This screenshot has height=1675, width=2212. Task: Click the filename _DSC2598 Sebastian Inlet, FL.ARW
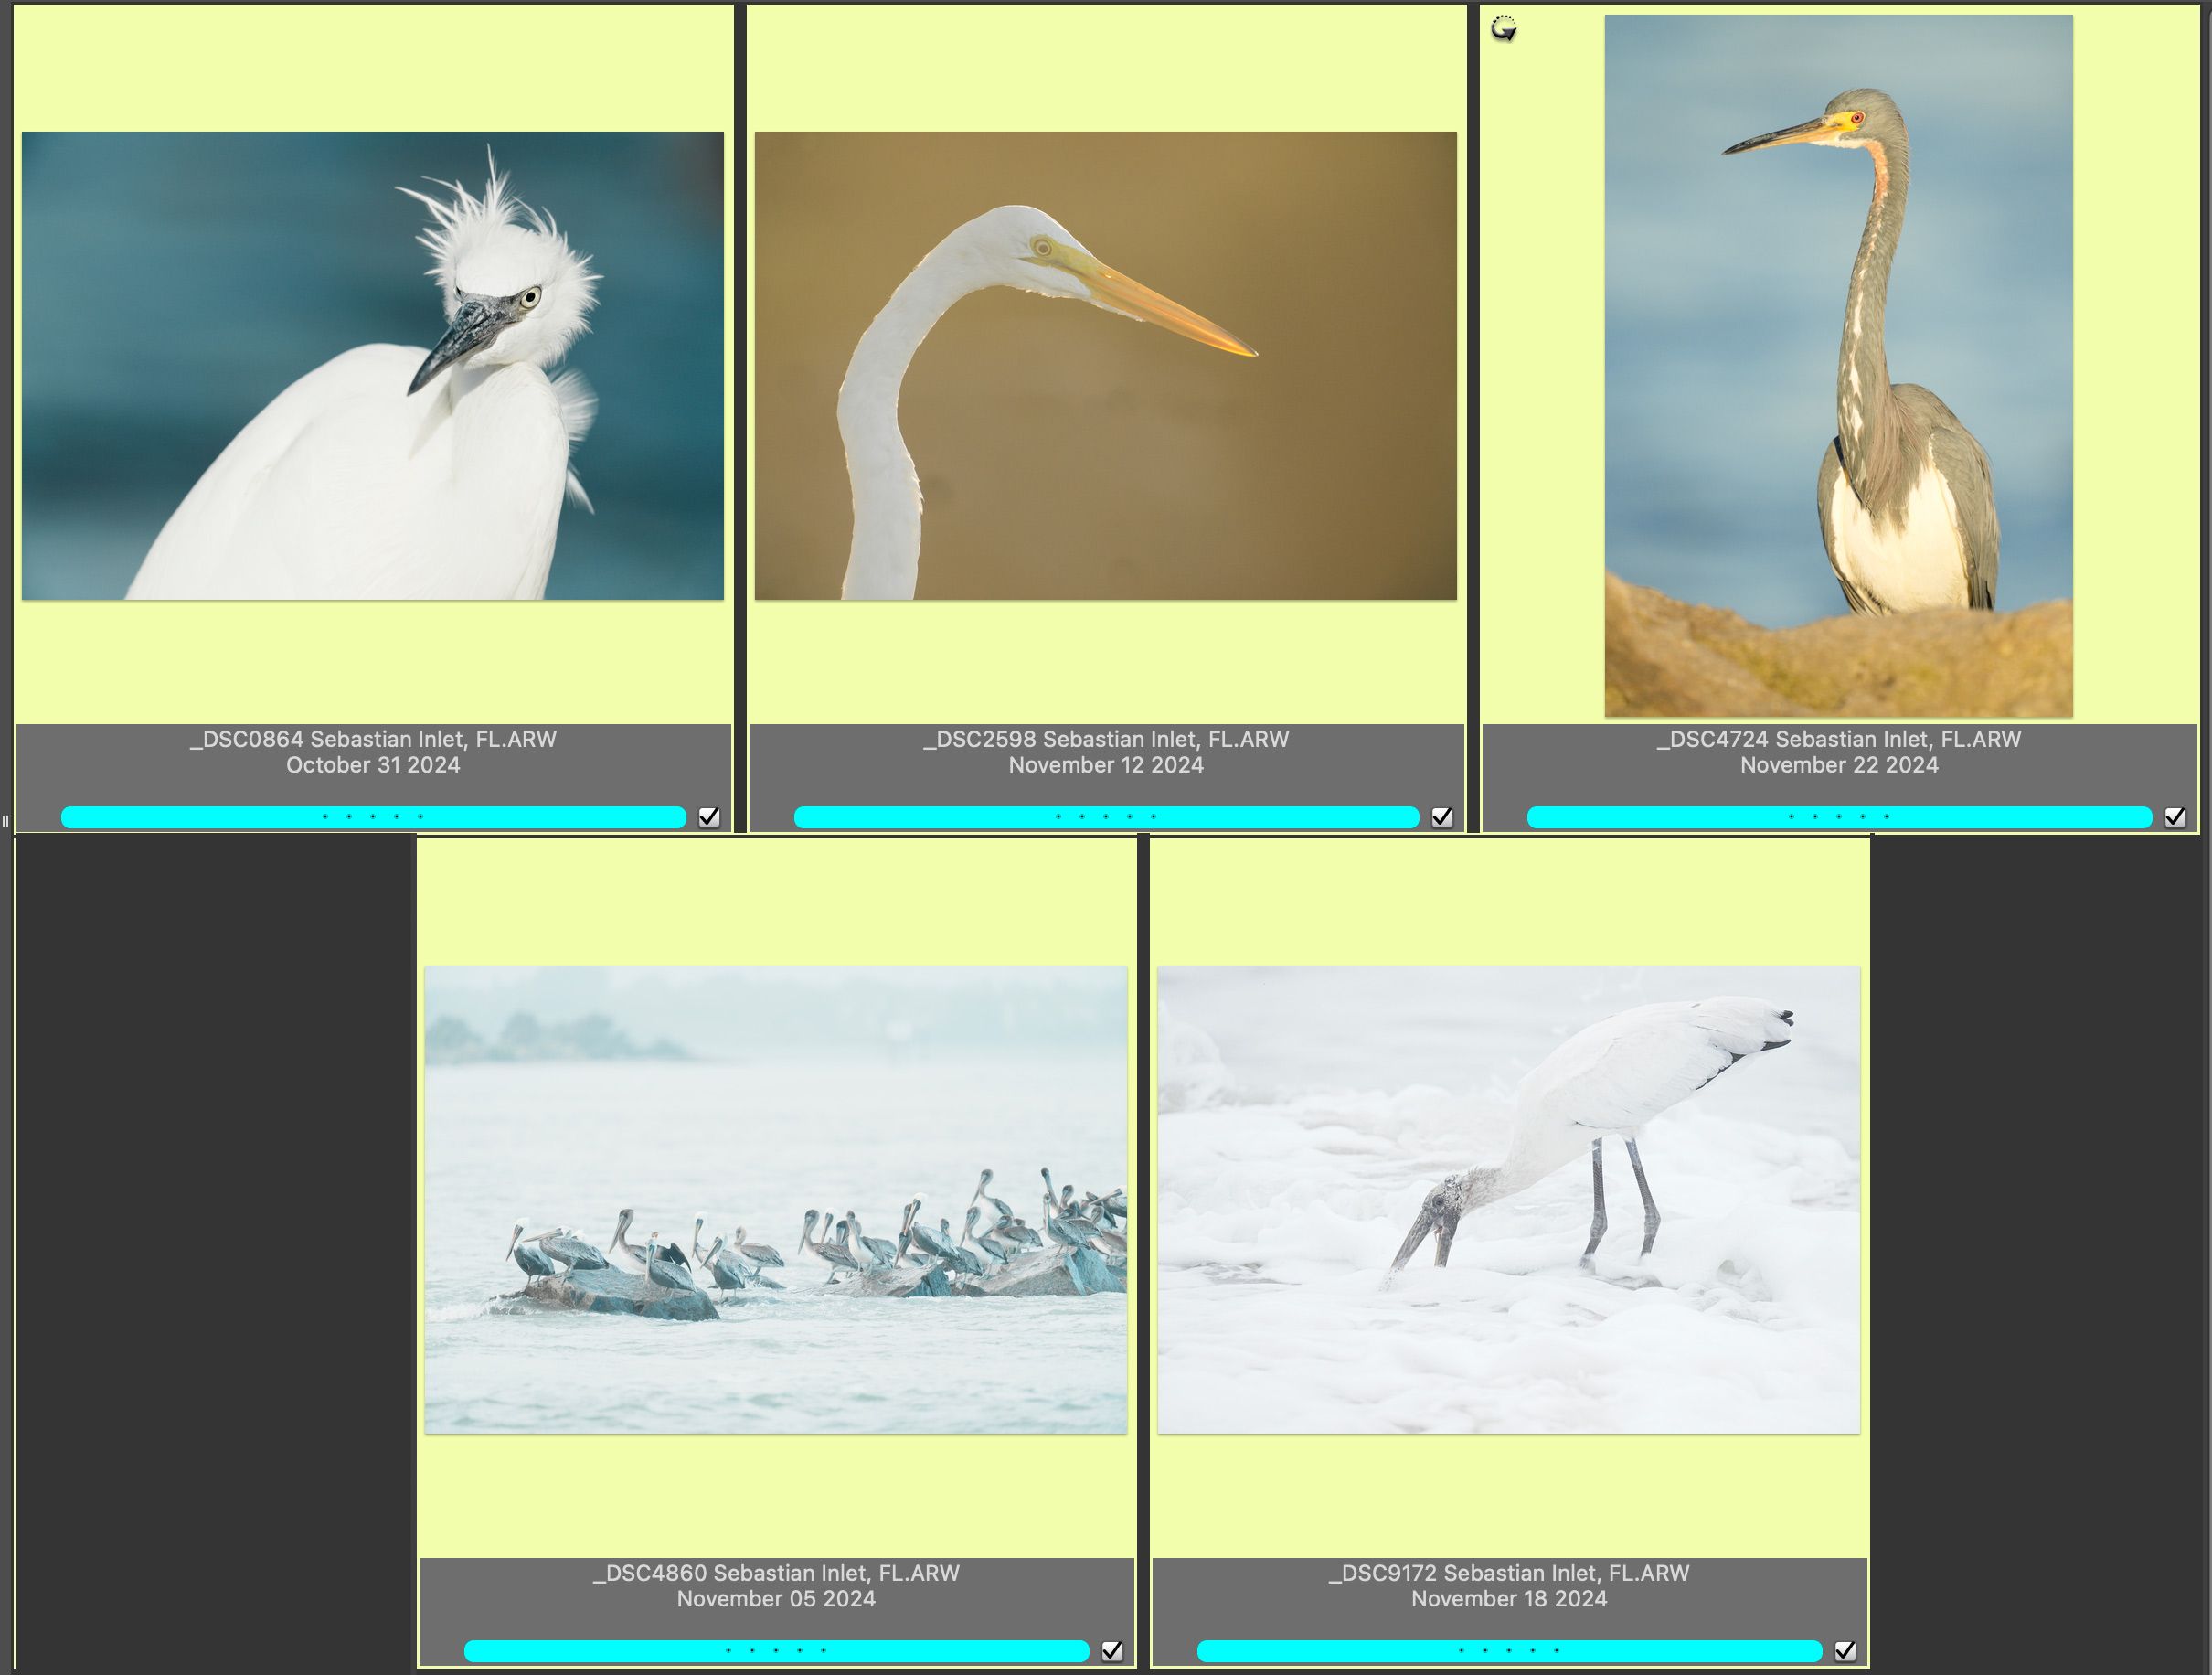click(x=1106, y=739)
